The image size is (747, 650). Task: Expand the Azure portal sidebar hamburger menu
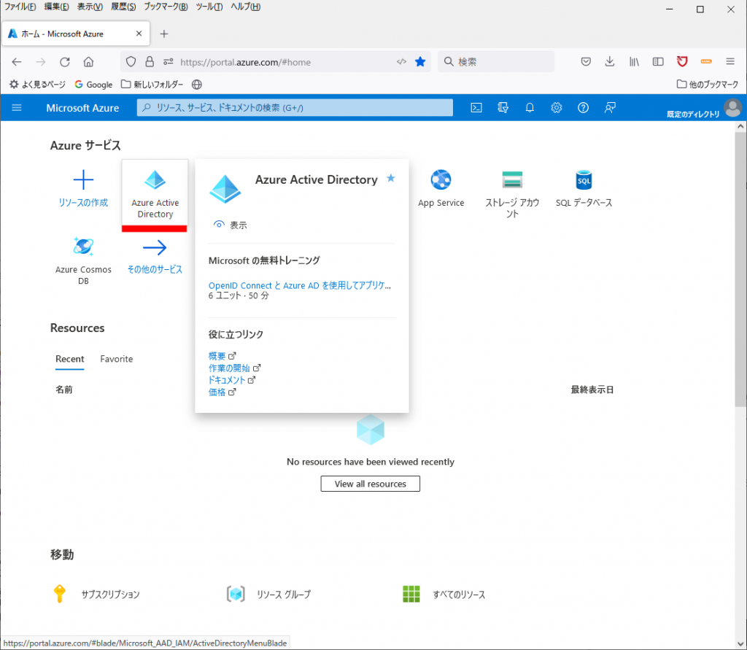pyautogui.click(x=17, y=107)
